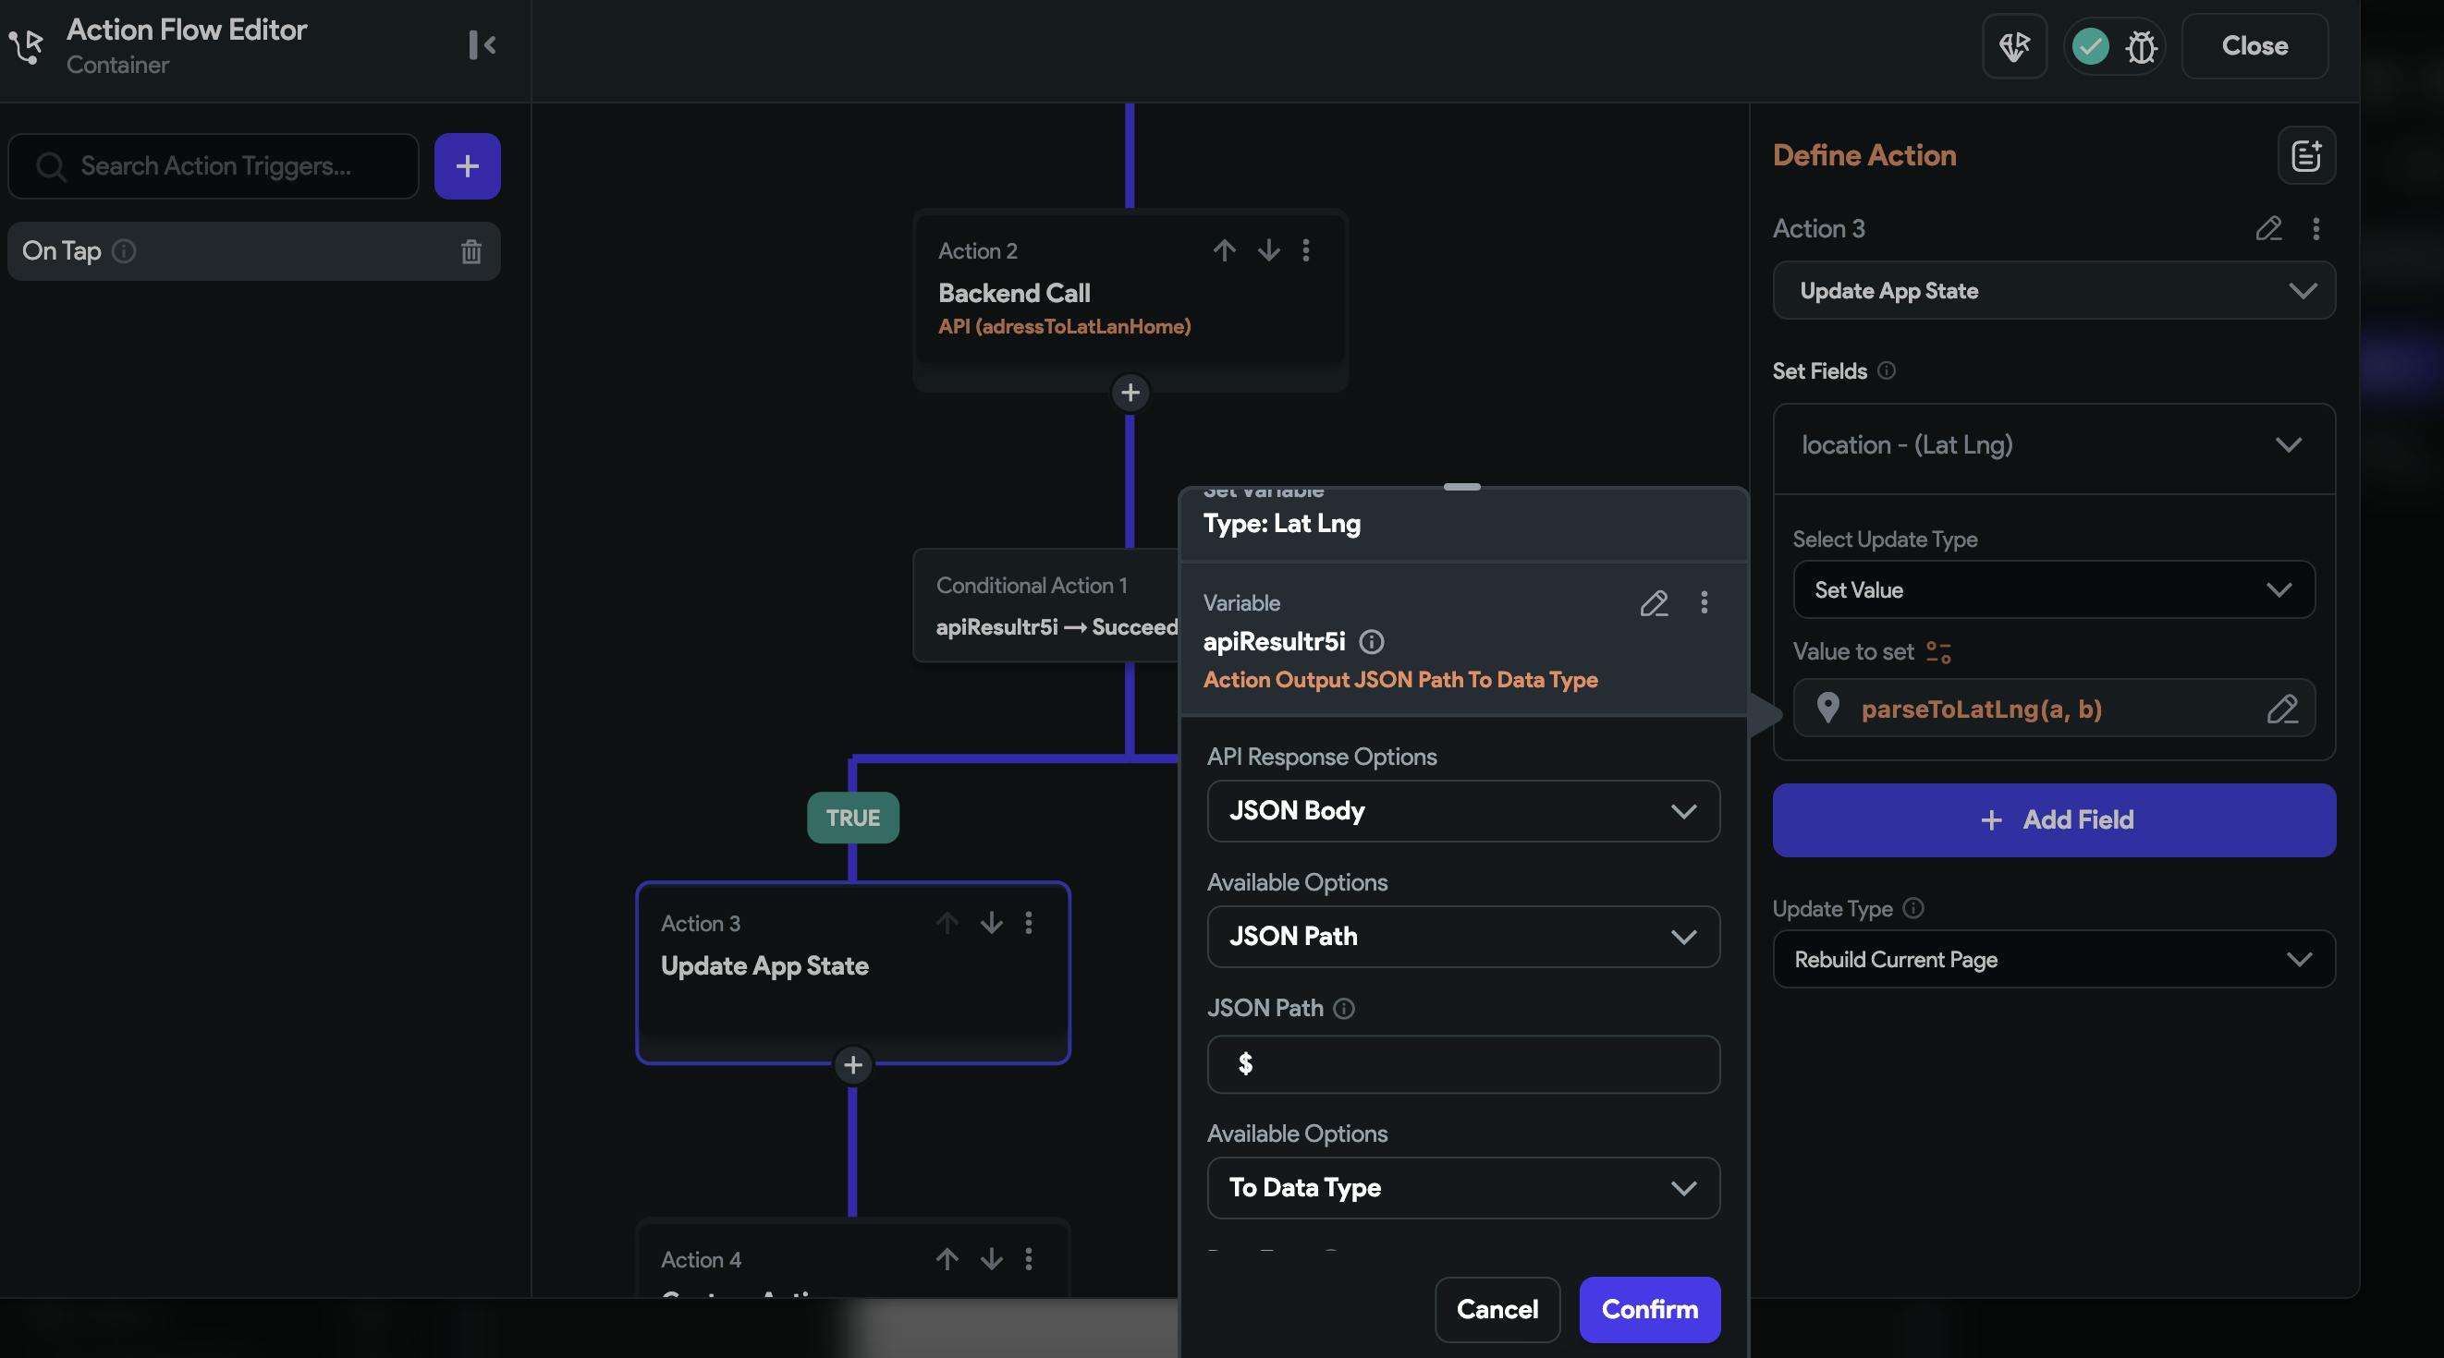Screen dimensions: 2444x1358
Task: Collapse the action triggers sidebar panel
Action: 482,44
